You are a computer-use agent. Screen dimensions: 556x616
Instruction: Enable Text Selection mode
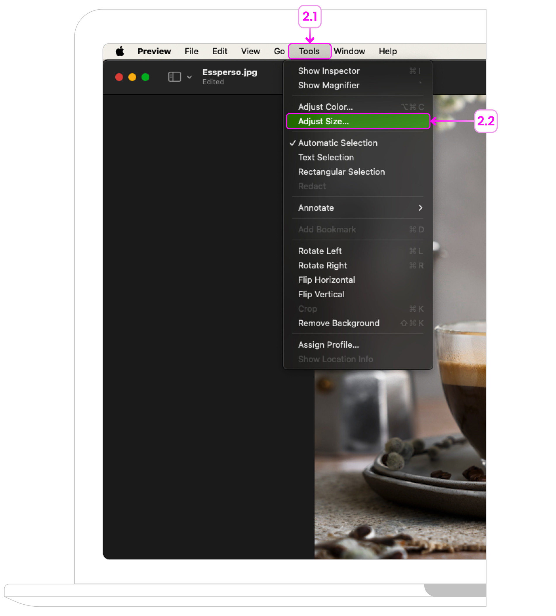coord(326,157)
